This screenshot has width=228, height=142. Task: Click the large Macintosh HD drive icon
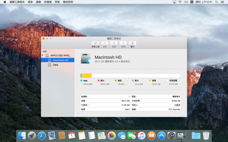coord(86,59)
